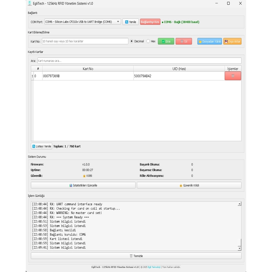Click the # column header
Viewport: 272px width, 272px height.
click(38, 69)
